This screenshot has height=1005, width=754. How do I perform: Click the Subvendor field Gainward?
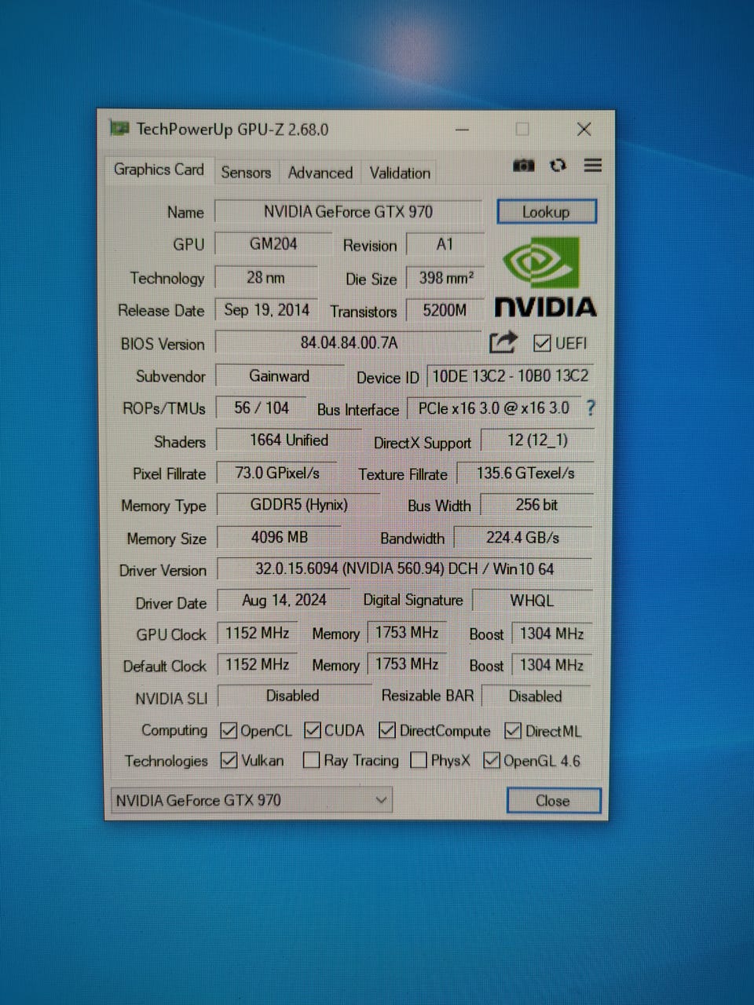coord(280,376)
